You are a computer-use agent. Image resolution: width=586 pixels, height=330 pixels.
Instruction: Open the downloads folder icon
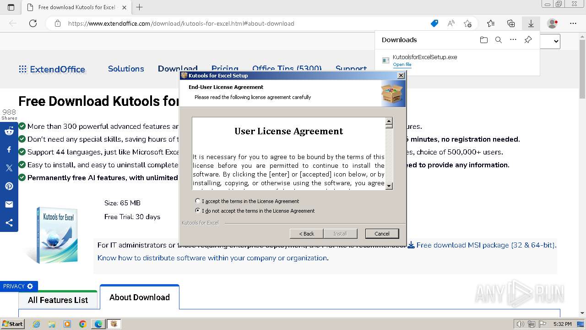(484, 40)
